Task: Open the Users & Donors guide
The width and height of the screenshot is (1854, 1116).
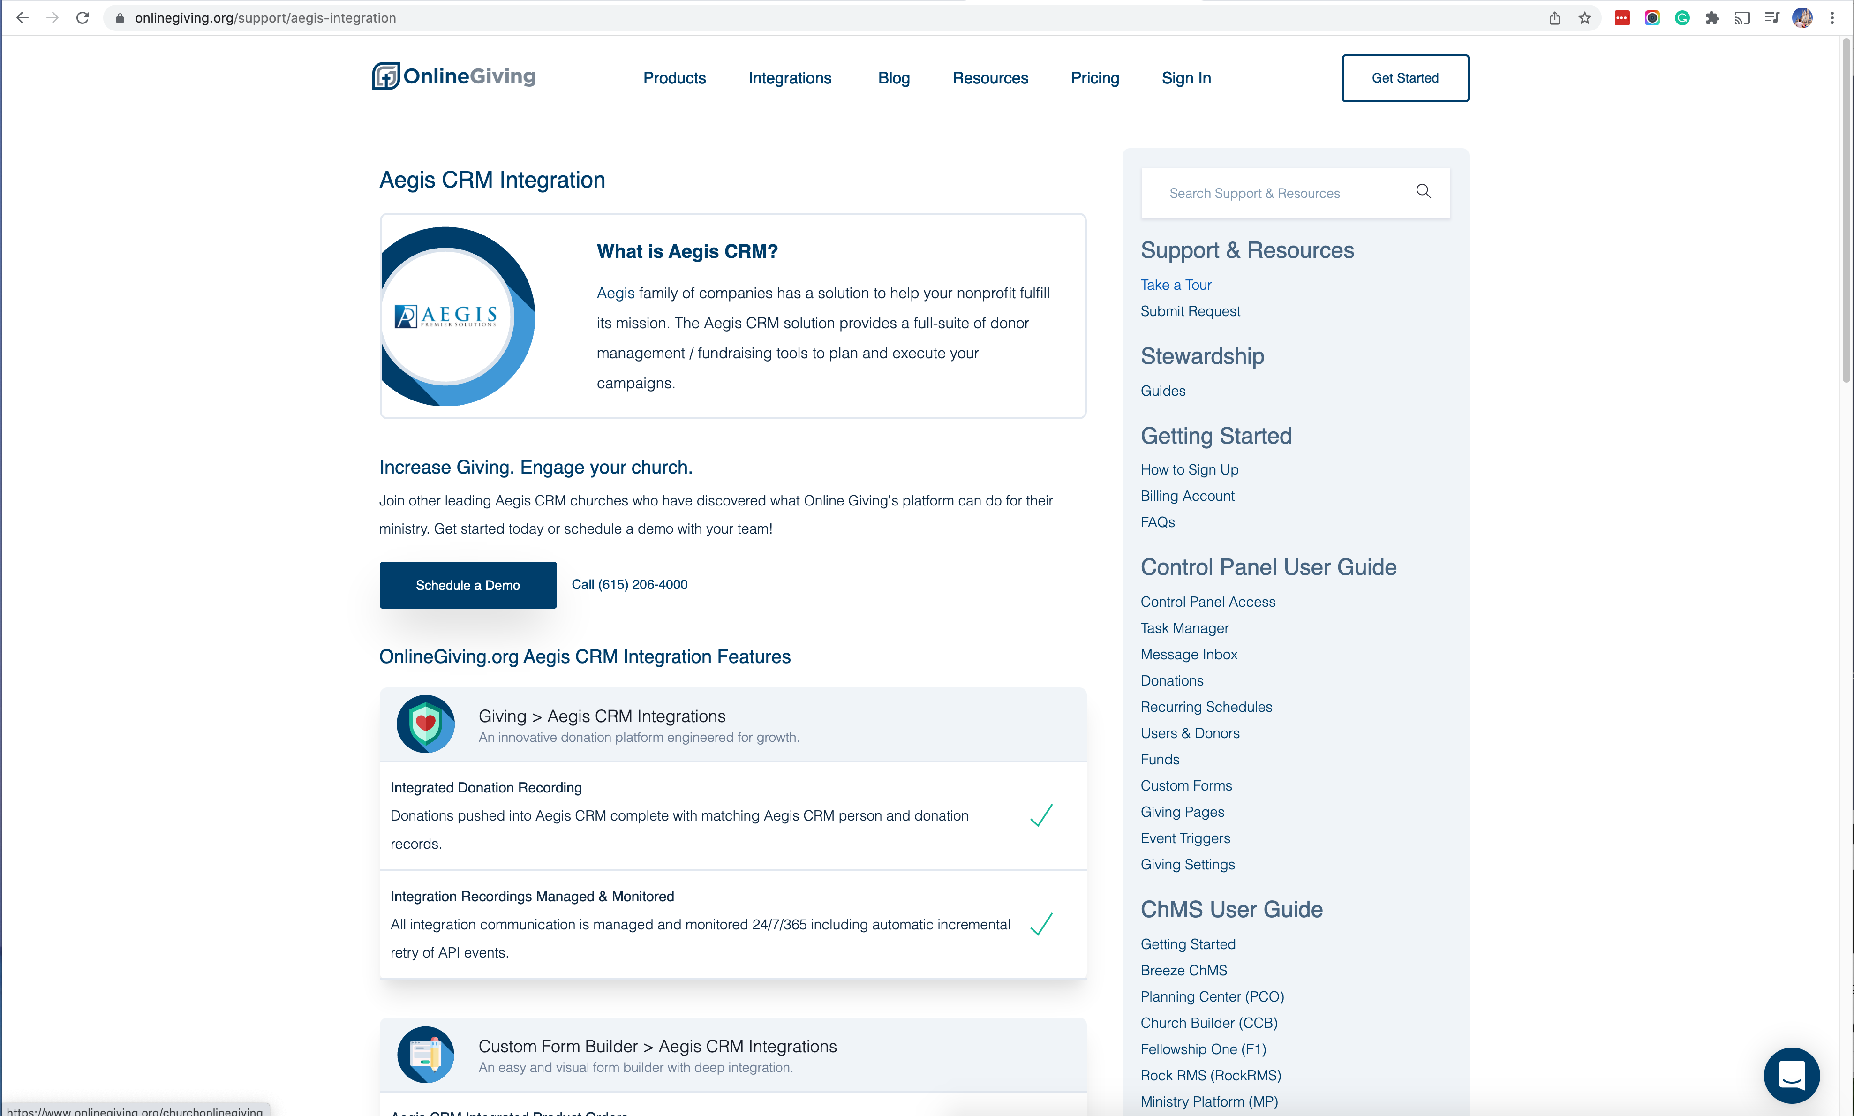Action: (x=1190, y=734)
